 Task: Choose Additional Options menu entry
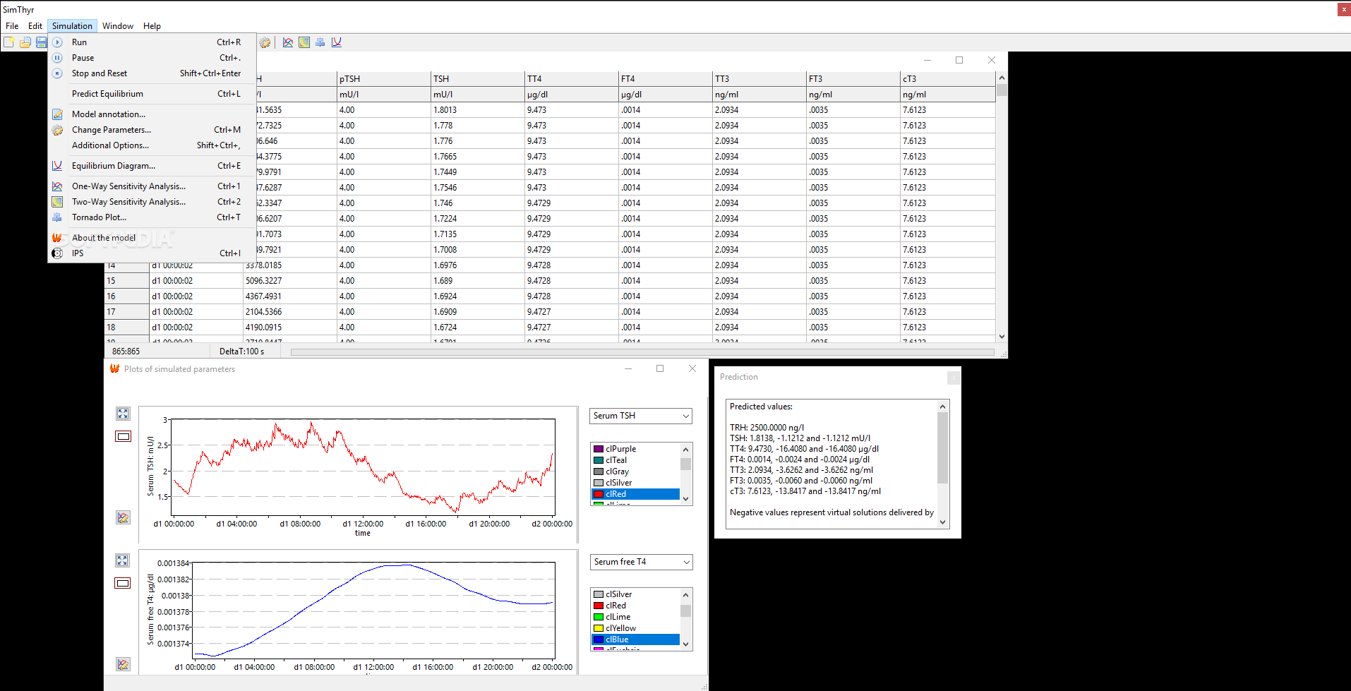coord(152,145)
